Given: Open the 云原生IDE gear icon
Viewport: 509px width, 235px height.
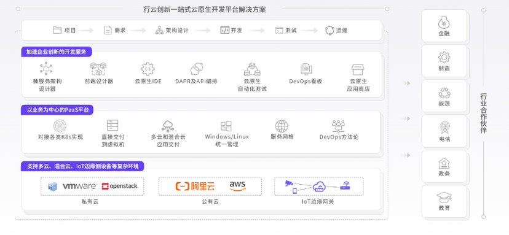Looking at the screenshot, I should (x=148, y=69).
